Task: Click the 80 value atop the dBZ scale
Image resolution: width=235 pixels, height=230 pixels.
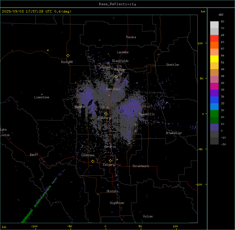Action: (222, 22)
